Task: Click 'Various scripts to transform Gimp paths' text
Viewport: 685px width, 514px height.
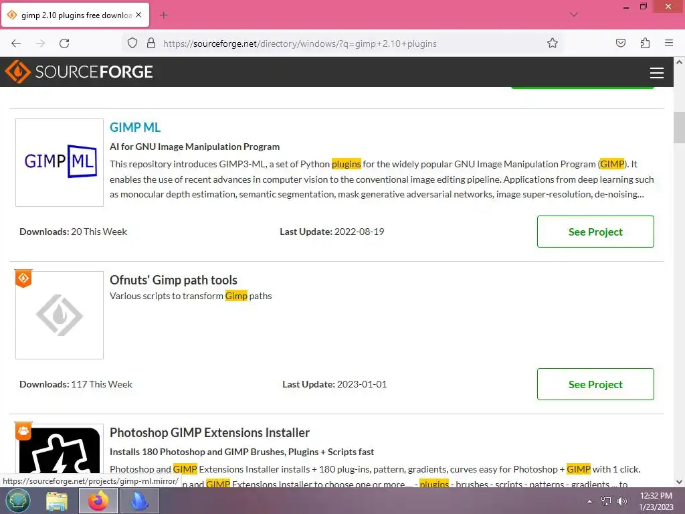Action: click(x=191, y=296)
